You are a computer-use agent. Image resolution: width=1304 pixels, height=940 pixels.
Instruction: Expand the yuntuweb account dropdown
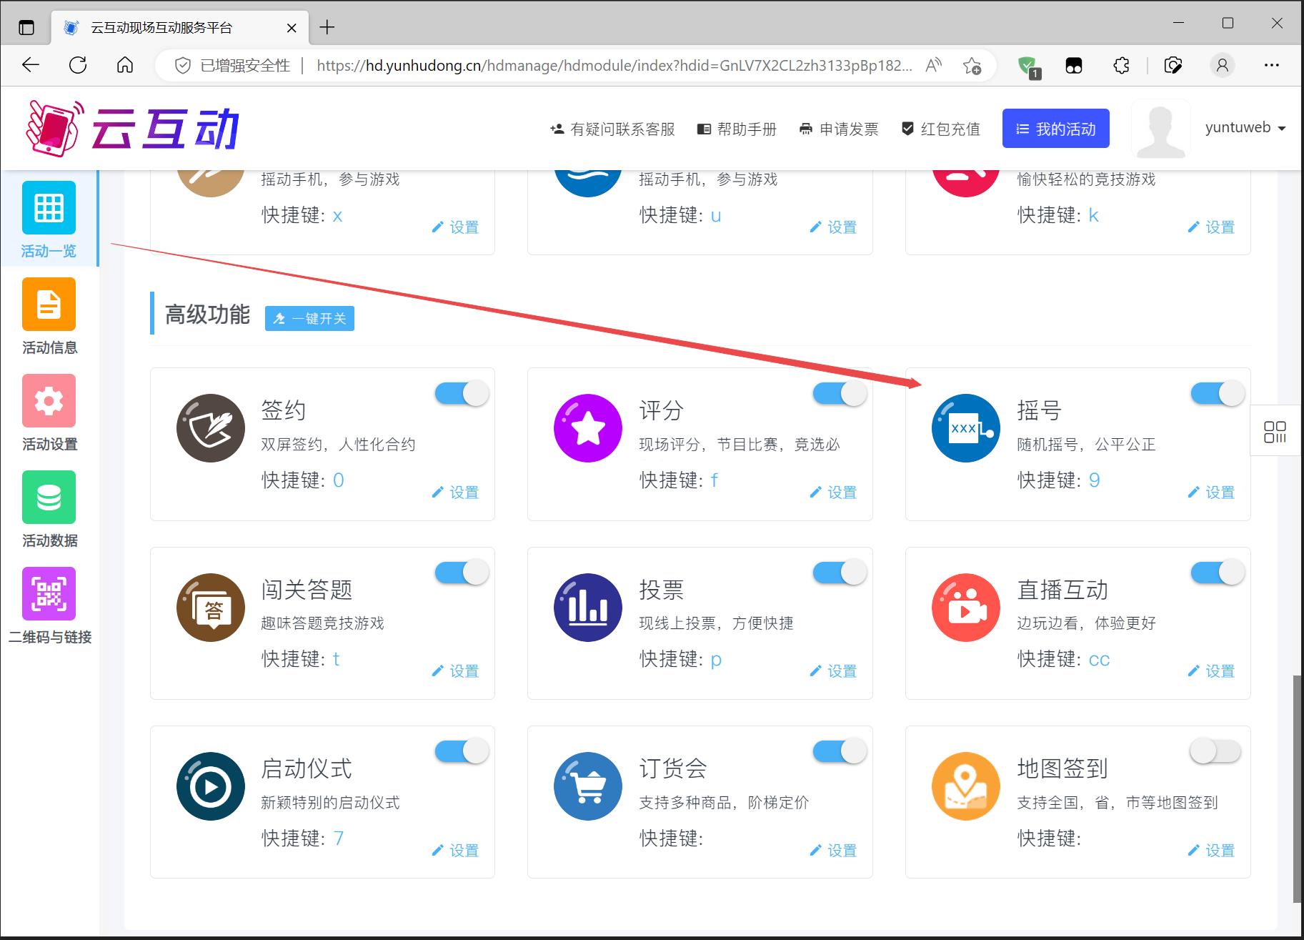coord(1245,128)
